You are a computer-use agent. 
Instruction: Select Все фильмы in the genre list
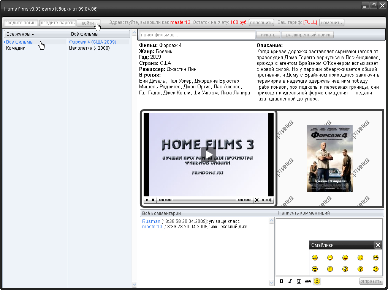point(20,42)
